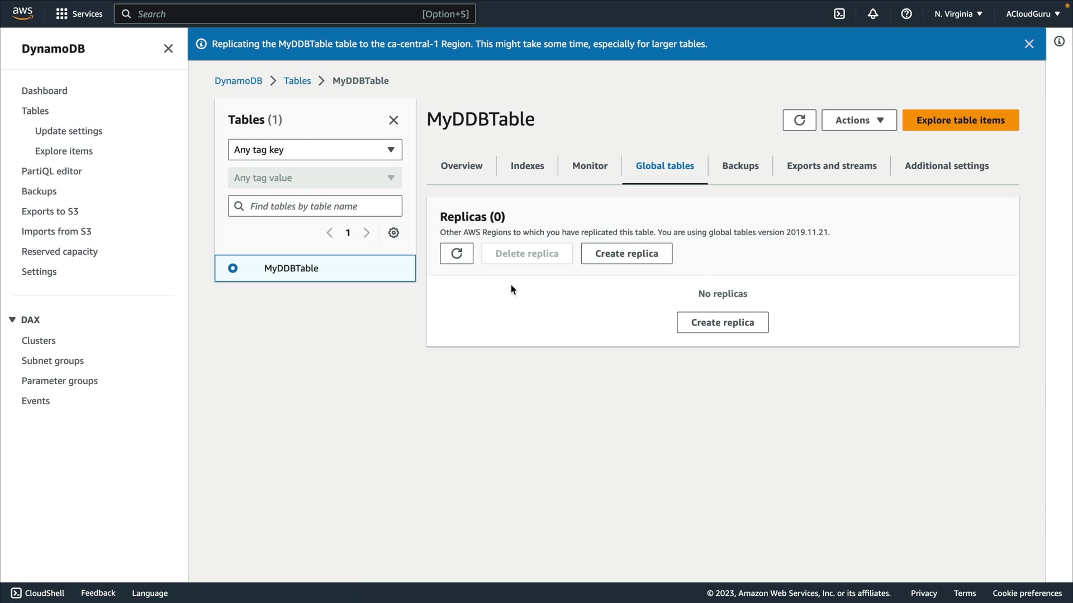Click the Find tables by name field
The image size is (1073, 603).
(321, 206)
